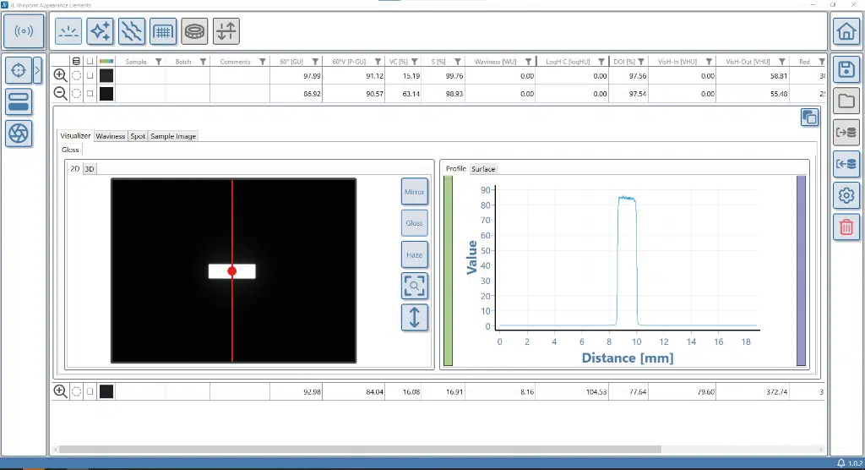Click the floppy disk save icon
The image size is (865, 470).
point(845,70)
